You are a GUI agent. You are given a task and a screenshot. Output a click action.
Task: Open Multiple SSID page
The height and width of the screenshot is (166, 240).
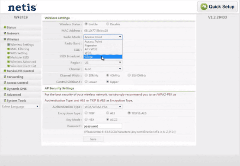pos(19,57)
